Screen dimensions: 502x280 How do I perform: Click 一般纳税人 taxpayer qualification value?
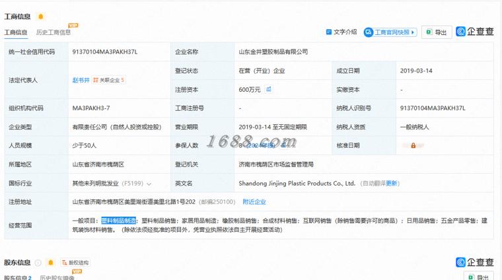click(x=415, y=127)
